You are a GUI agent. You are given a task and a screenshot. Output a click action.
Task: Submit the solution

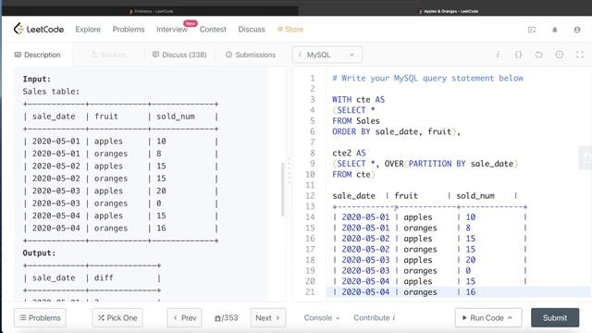point(555,318)
